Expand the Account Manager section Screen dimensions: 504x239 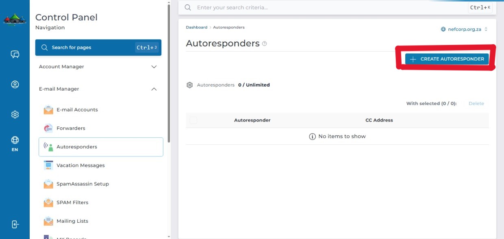[x=98, y=67]
